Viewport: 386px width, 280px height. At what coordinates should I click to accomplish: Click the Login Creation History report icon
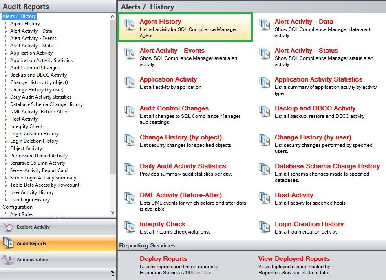(x=265, y=227)
